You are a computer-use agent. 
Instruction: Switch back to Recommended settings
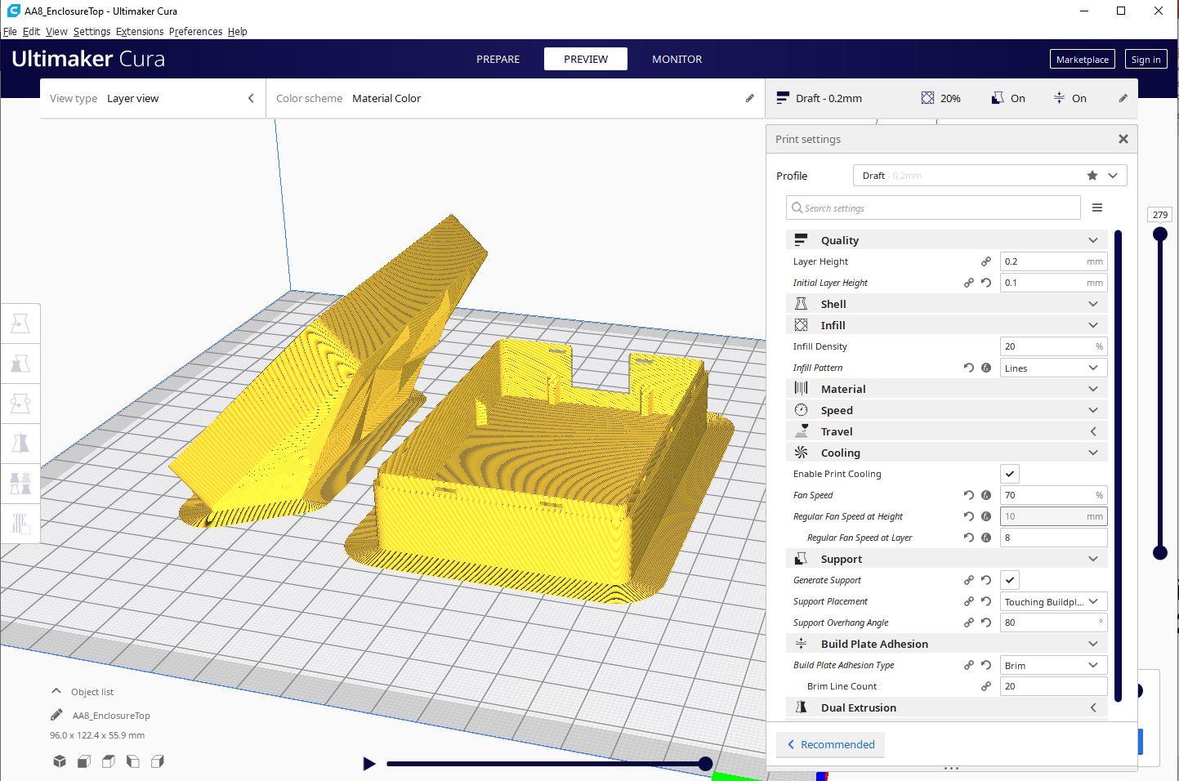(830, 744)
